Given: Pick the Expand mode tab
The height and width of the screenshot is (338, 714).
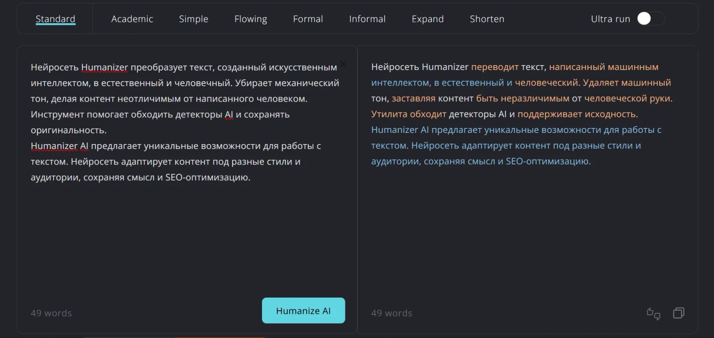Looking at the screenshot, I should (x=428, y=19).
